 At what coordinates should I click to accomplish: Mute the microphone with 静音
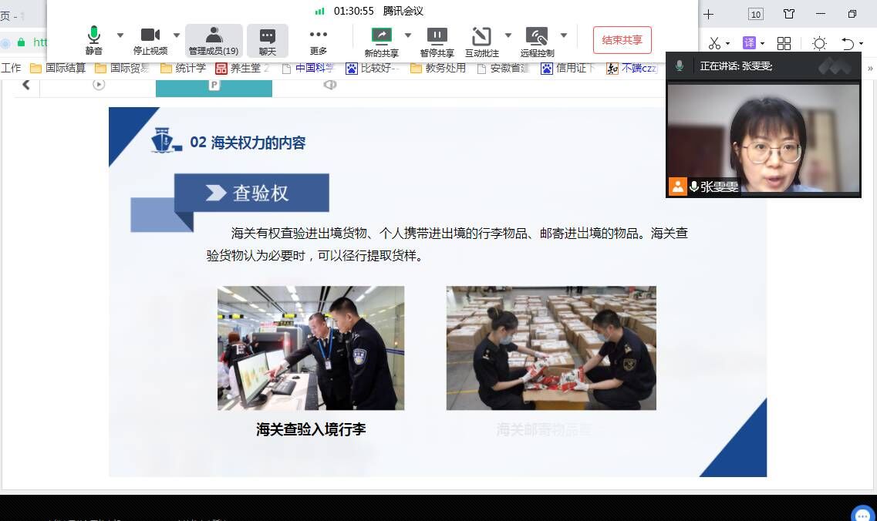(x=93, y=40)
